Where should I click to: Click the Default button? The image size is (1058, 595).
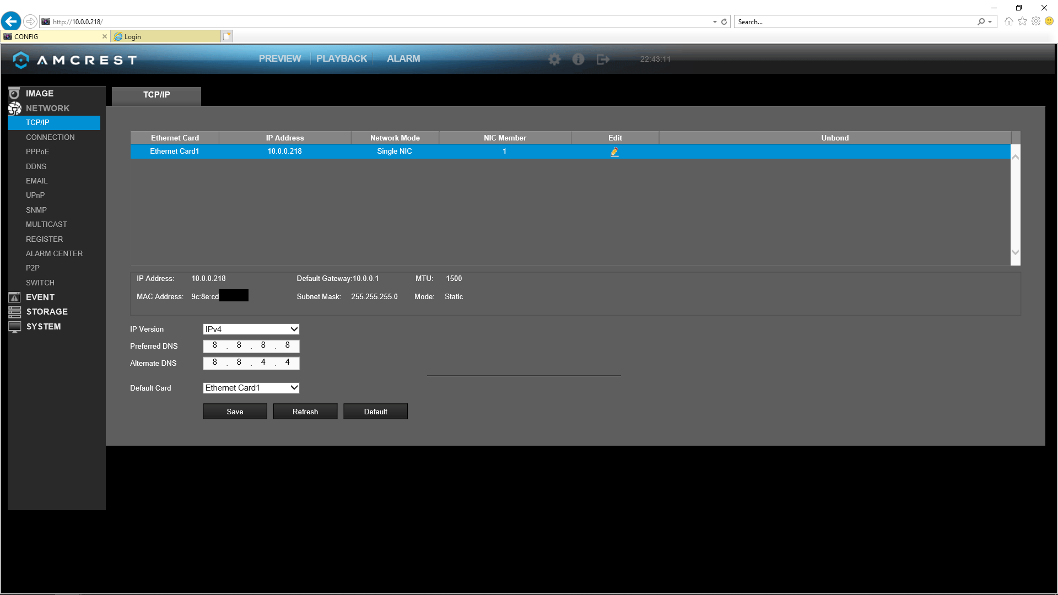click(376, 412)
